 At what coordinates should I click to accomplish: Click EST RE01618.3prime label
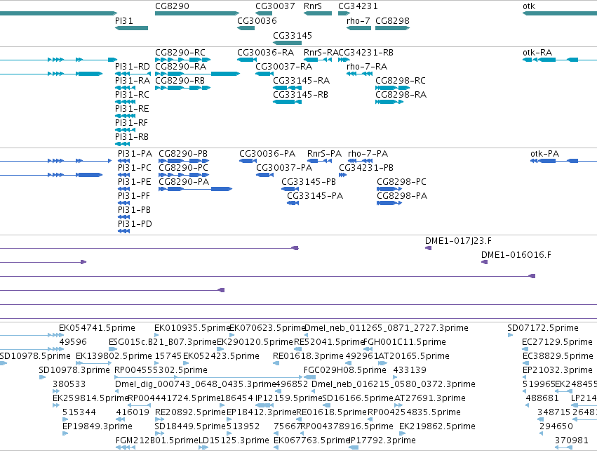[309, 356]
